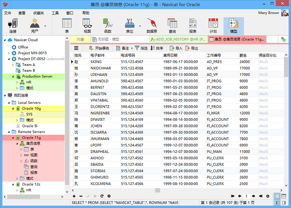Click the new tab icon beside the tabs
The height and width of the screenshot is (208, 291).
pos(283,39)
